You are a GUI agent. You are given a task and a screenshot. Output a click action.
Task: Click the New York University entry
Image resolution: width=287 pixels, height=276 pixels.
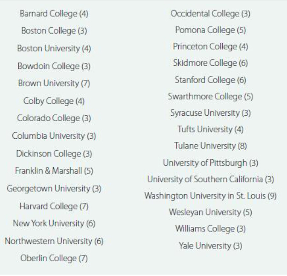coord(54,224)
